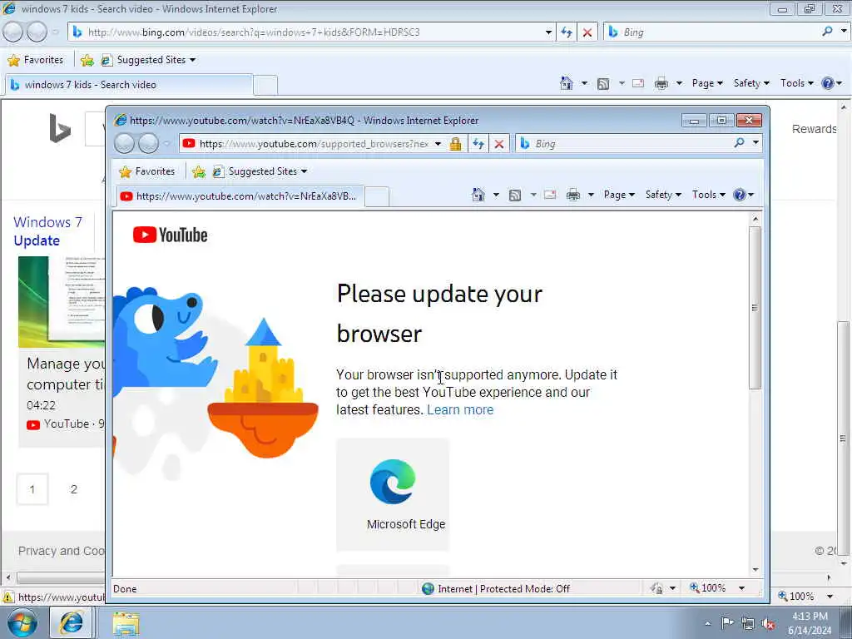Expand Print options arrow in YouTube window
This screenshot has height=639, width=852.
(591, 195)
